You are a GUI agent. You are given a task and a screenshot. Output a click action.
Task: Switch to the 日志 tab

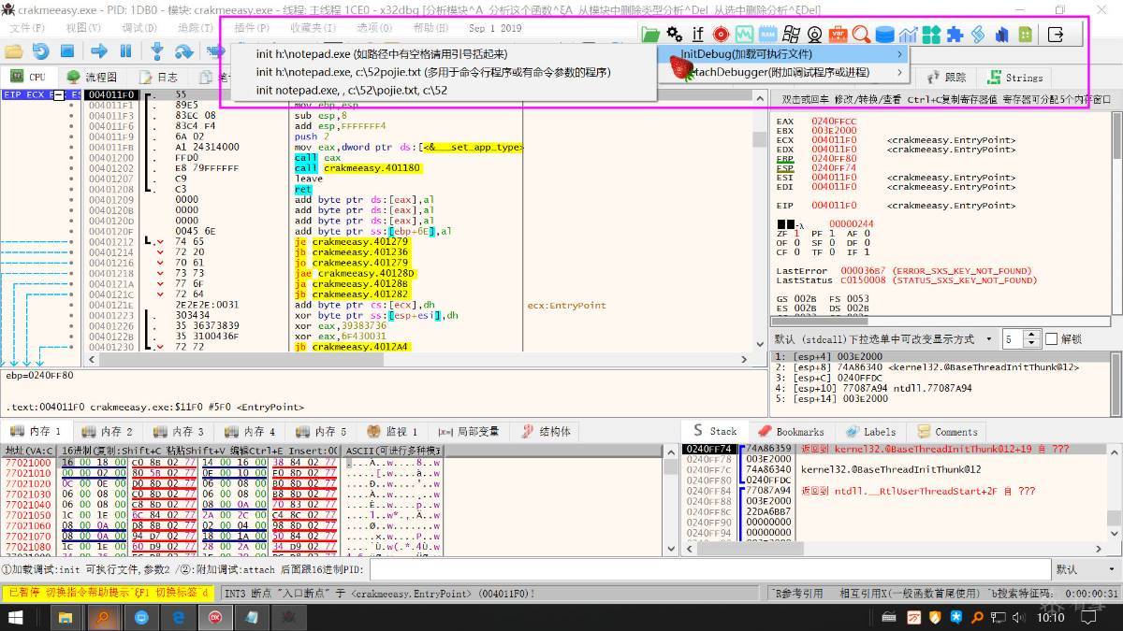158,77
